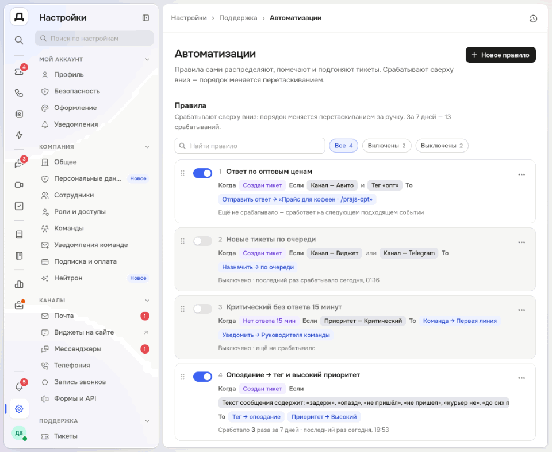Click the Поиск по настройкам field
The height and width of the screenshot is (452, 552).
click(94, 38)
